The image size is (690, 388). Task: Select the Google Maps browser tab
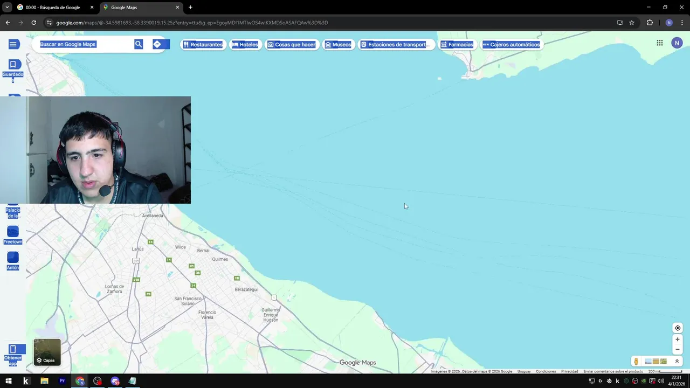tap(140, 8)
